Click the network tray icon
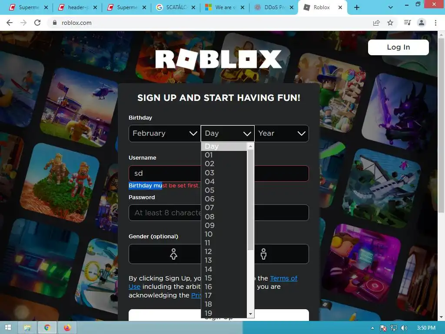445x334 pixels. (394, 328)
